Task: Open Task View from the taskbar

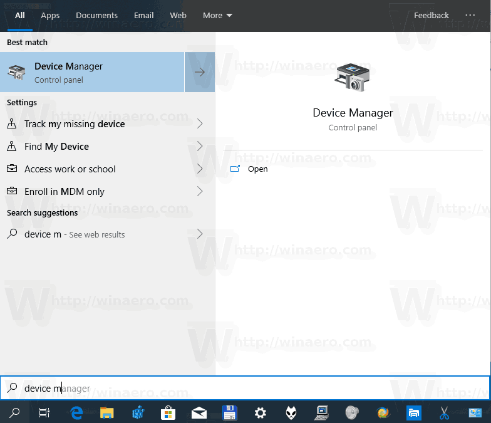Action: click(44, 412)
